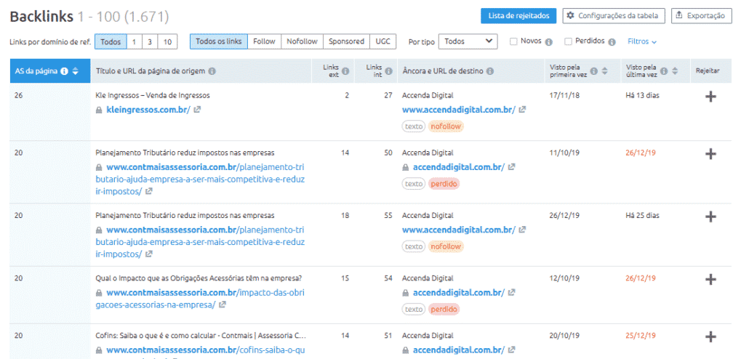
Task: Open external icon beside kleingressos.com.br
Action: click(197, 109)
